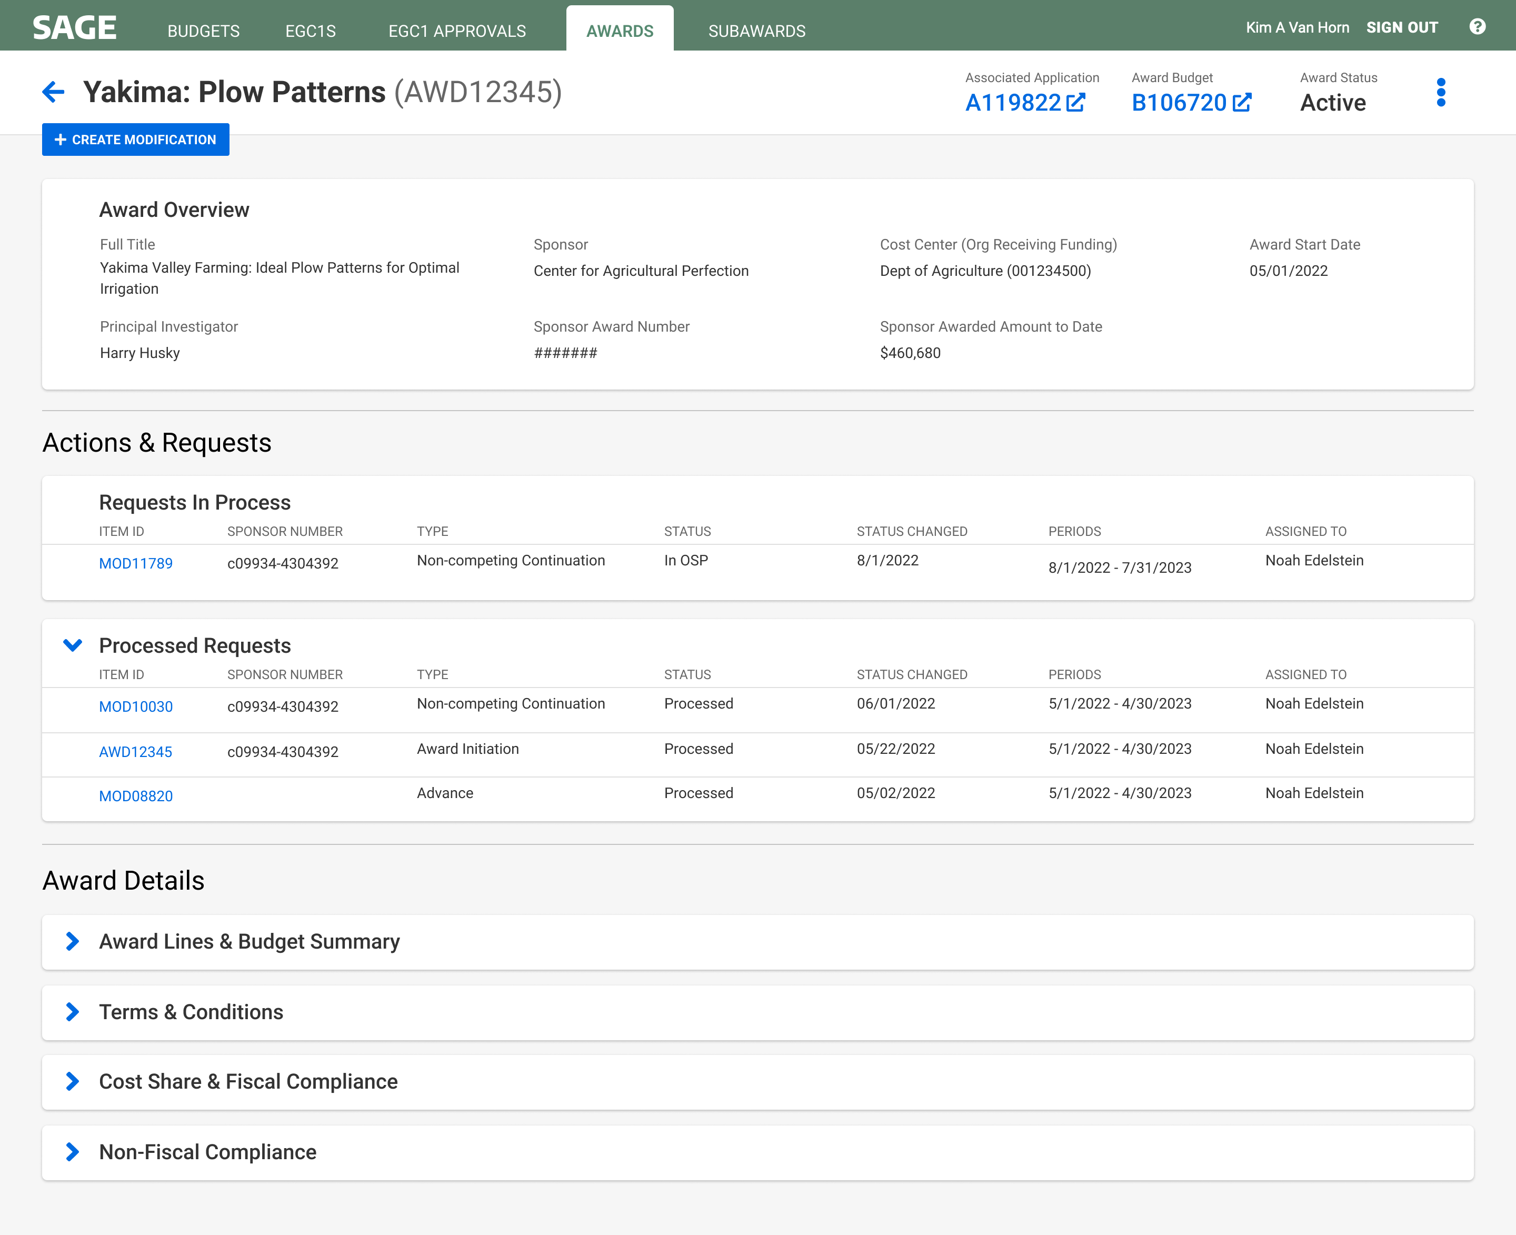The height and width of the screenshot is (1235, 1516).
Task: Click Sign Out
Action: point(1401,28)
